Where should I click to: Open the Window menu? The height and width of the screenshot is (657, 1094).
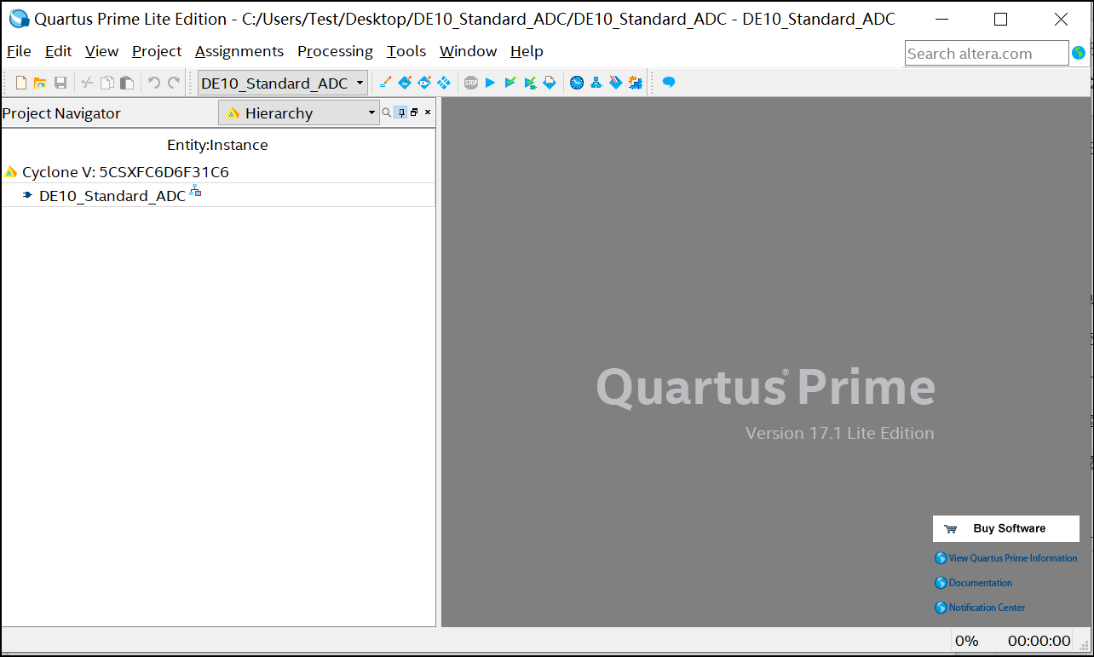pos(468,51)
